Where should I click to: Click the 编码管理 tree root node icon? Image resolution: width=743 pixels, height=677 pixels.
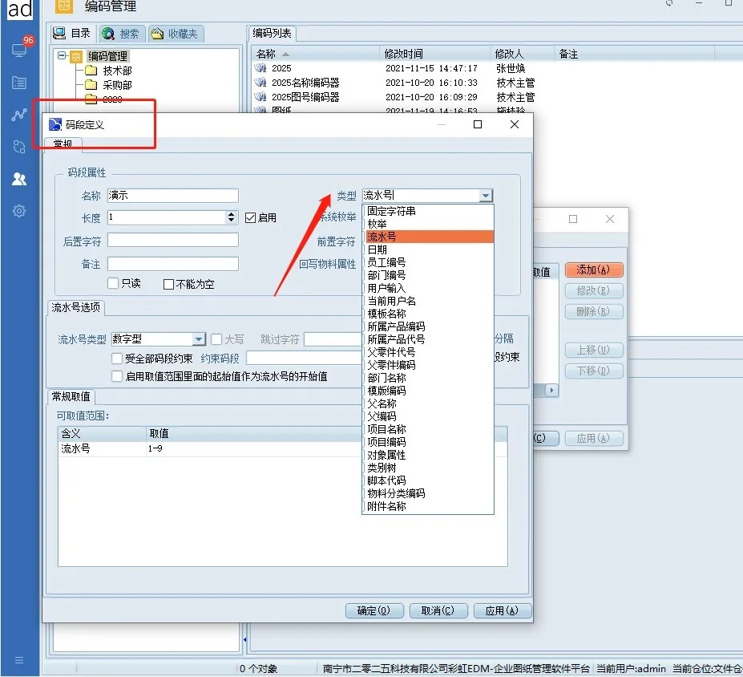(x=76, y=56)
